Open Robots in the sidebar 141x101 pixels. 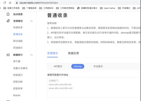(x=17, y=95)
